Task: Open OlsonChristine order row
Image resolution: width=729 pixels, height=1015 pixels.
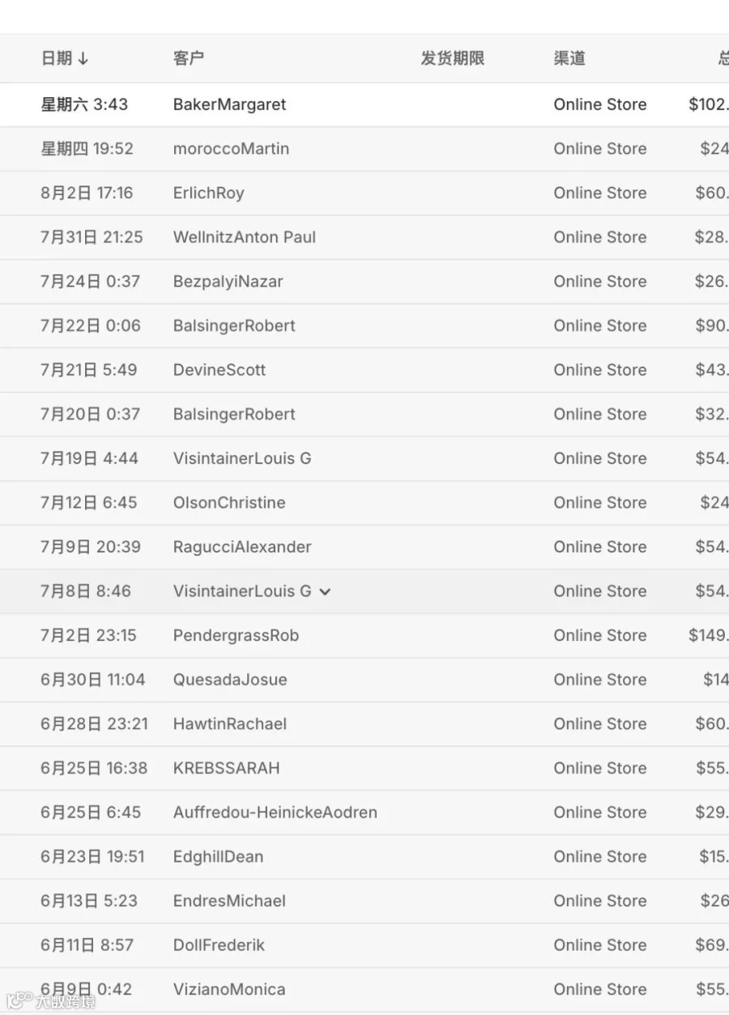Action: click(x=364, y=503)
